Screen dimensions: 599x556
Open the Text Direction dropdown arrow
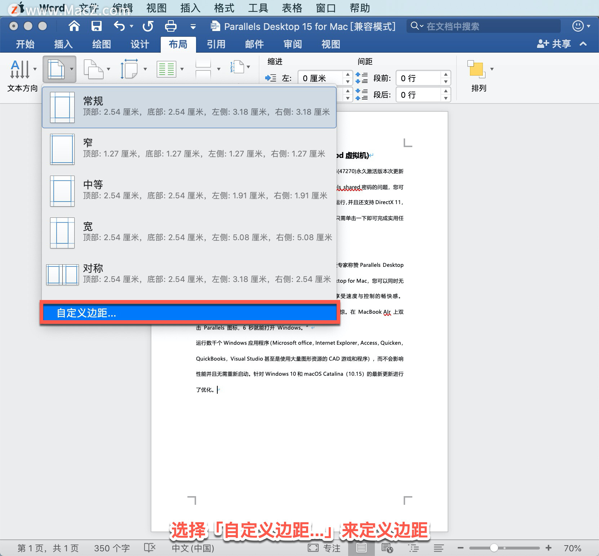point(35,69)
